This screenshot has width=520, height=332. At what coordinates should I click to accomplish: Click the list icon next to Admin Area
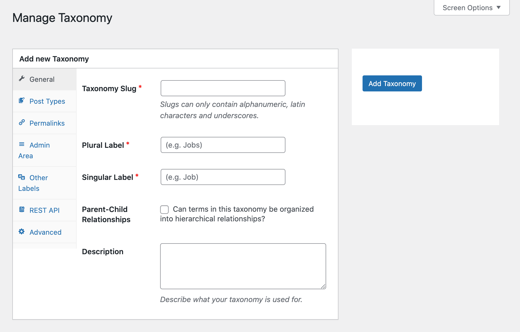coord(22,144)
